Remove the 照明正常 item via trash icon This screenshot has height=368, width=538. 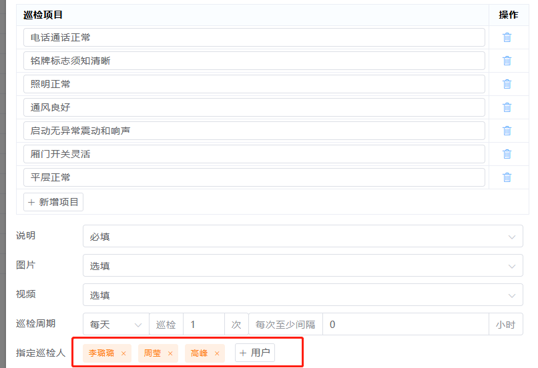coord(507,84)
